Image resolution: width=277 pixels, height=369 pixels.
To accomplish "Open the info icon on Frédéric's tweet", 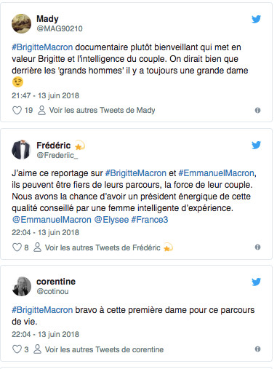I will coord(257,247).
